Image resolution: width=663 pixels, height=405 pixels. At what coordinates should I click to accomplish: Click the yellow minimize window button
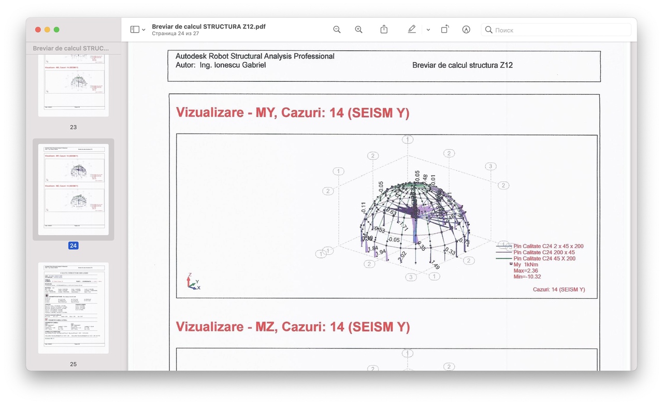click(47, 30)
